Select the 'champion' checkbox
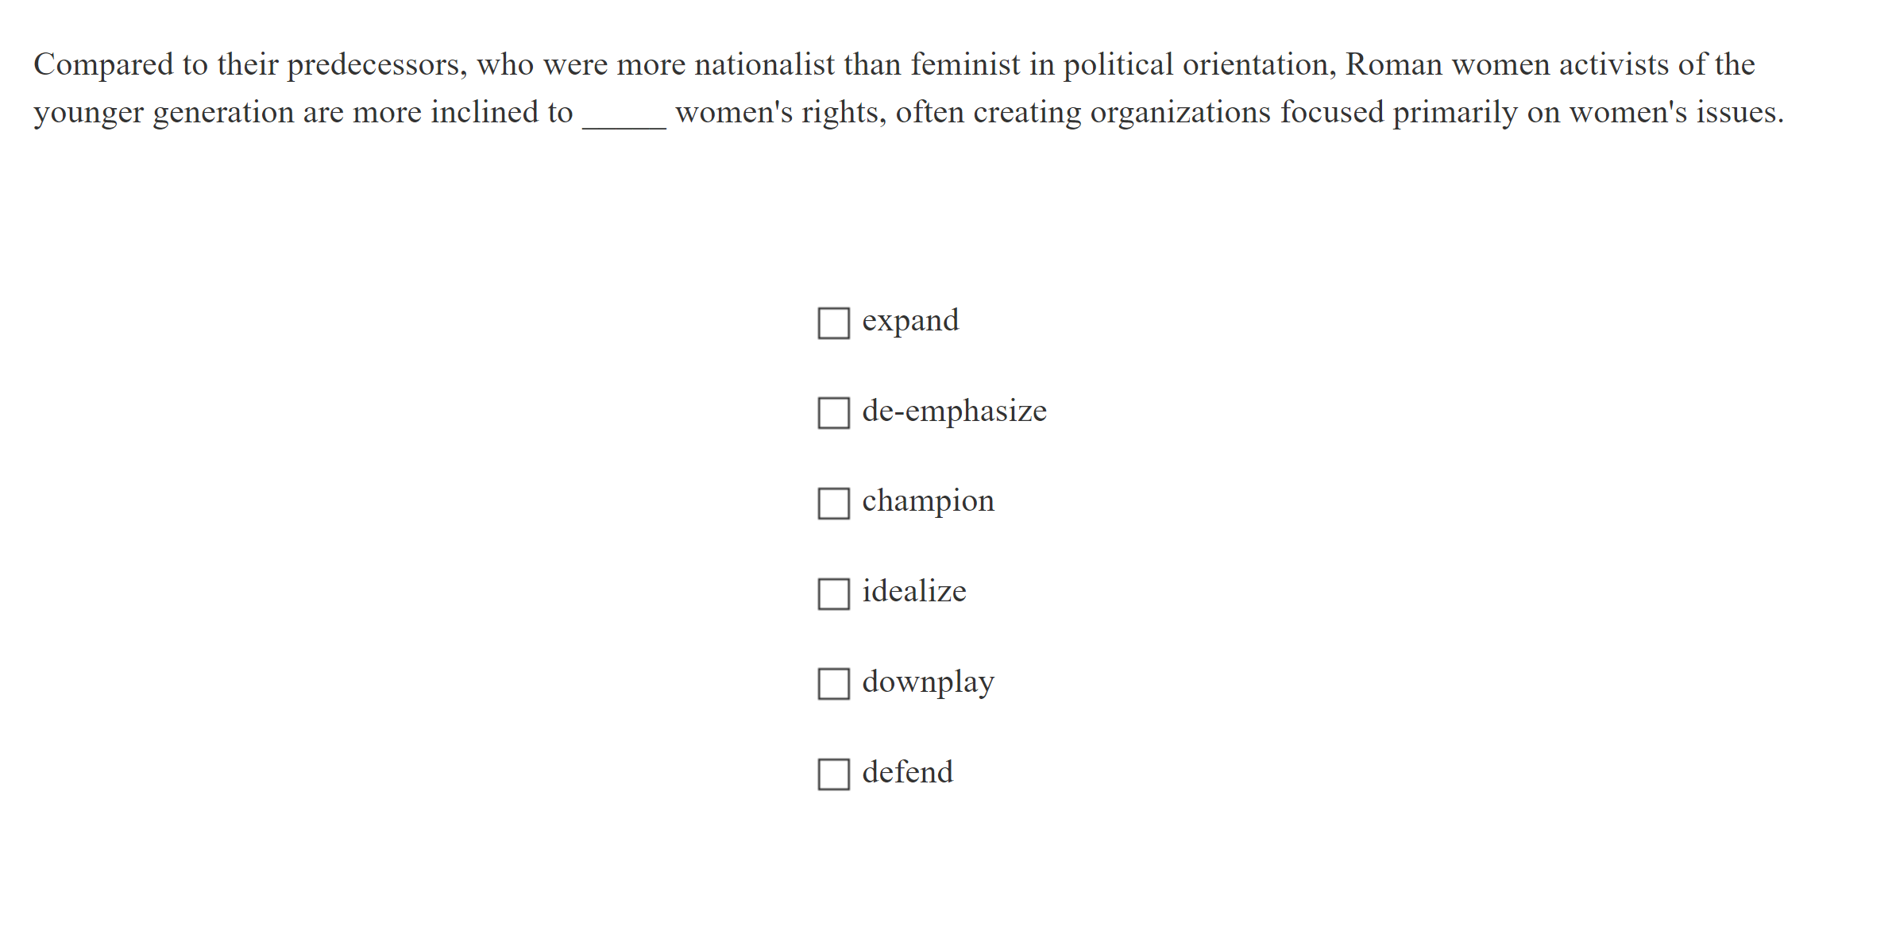Image resolution: width=1892 pixels, height=927 pixels. (833, 504)
